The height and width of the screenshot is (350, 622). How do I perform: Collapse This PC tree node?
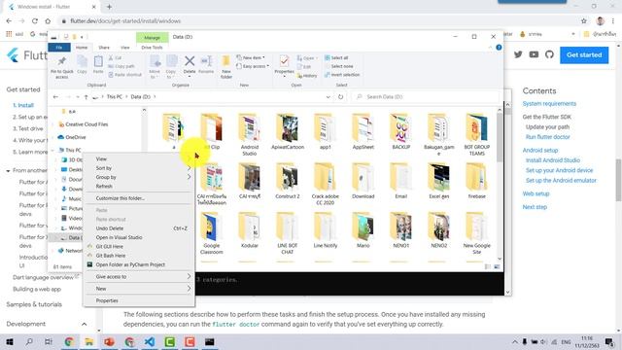point(52,150)
